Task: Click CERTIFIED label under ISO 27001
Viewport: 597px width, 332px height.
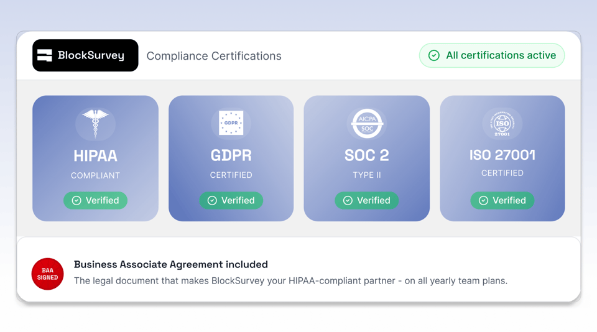Action: 502,173
